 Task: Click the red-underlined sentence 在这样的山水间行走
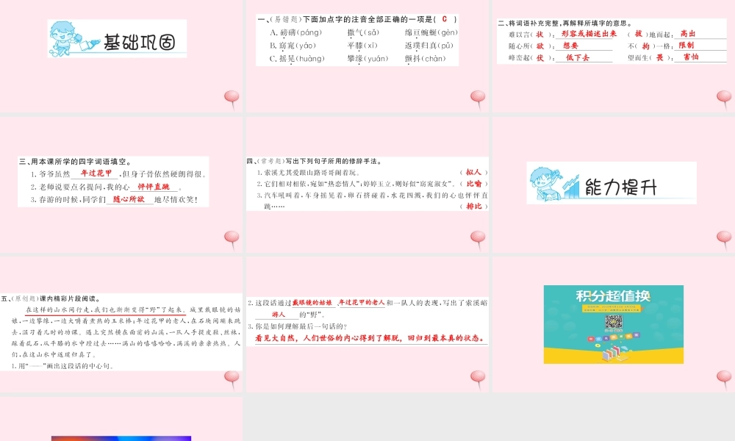[105, 309]
